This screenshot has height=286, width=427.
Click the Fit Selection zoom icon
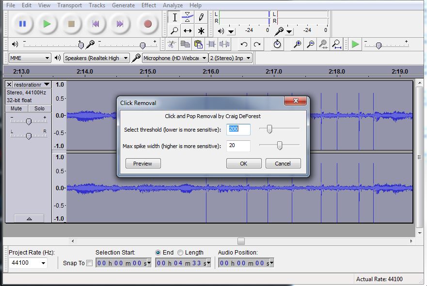coord(323,44)
